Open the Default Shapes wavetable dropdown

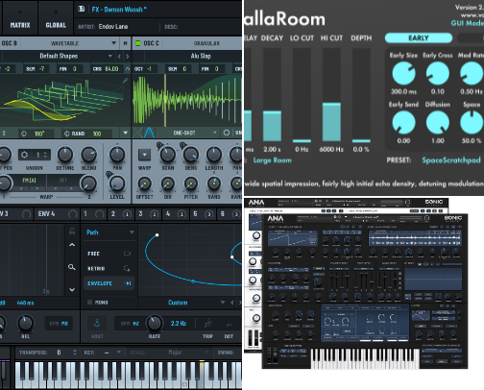point(59,56)
